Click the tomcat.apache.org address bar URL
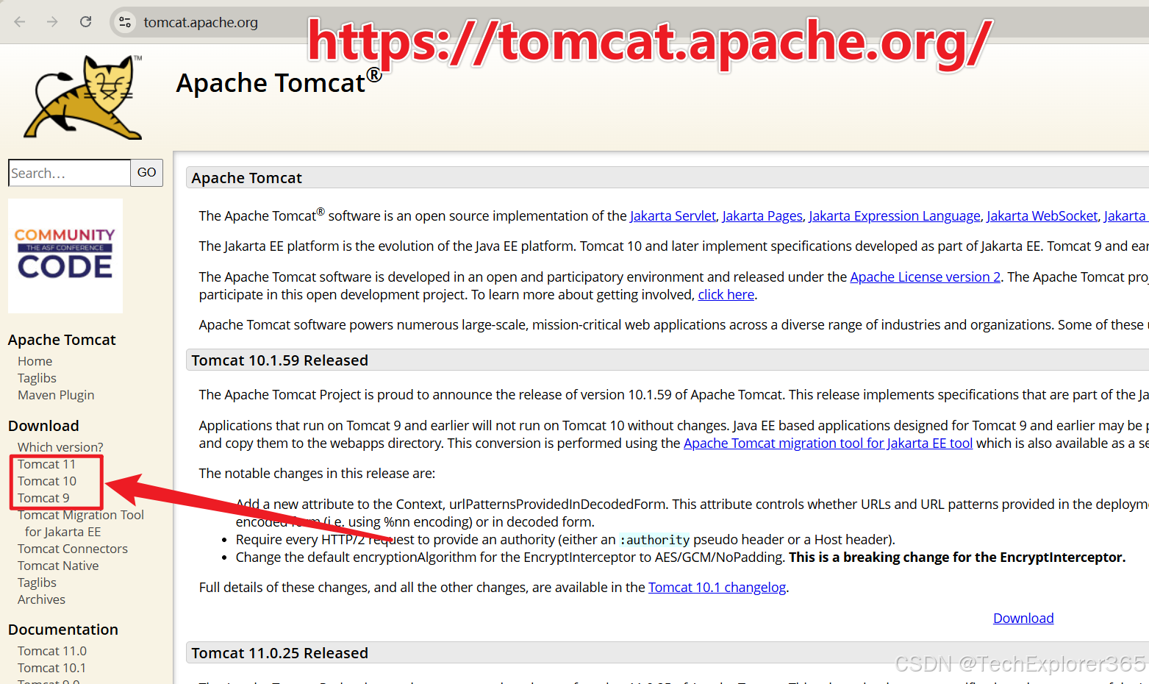The width and height of the screenshot is (1149, 684). (201, 22)
